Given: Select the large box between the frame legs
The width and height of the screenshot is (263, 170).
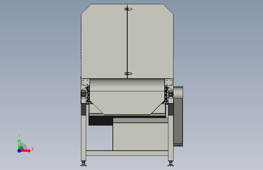Looking at the screenshot, I should tap(140, 134).
